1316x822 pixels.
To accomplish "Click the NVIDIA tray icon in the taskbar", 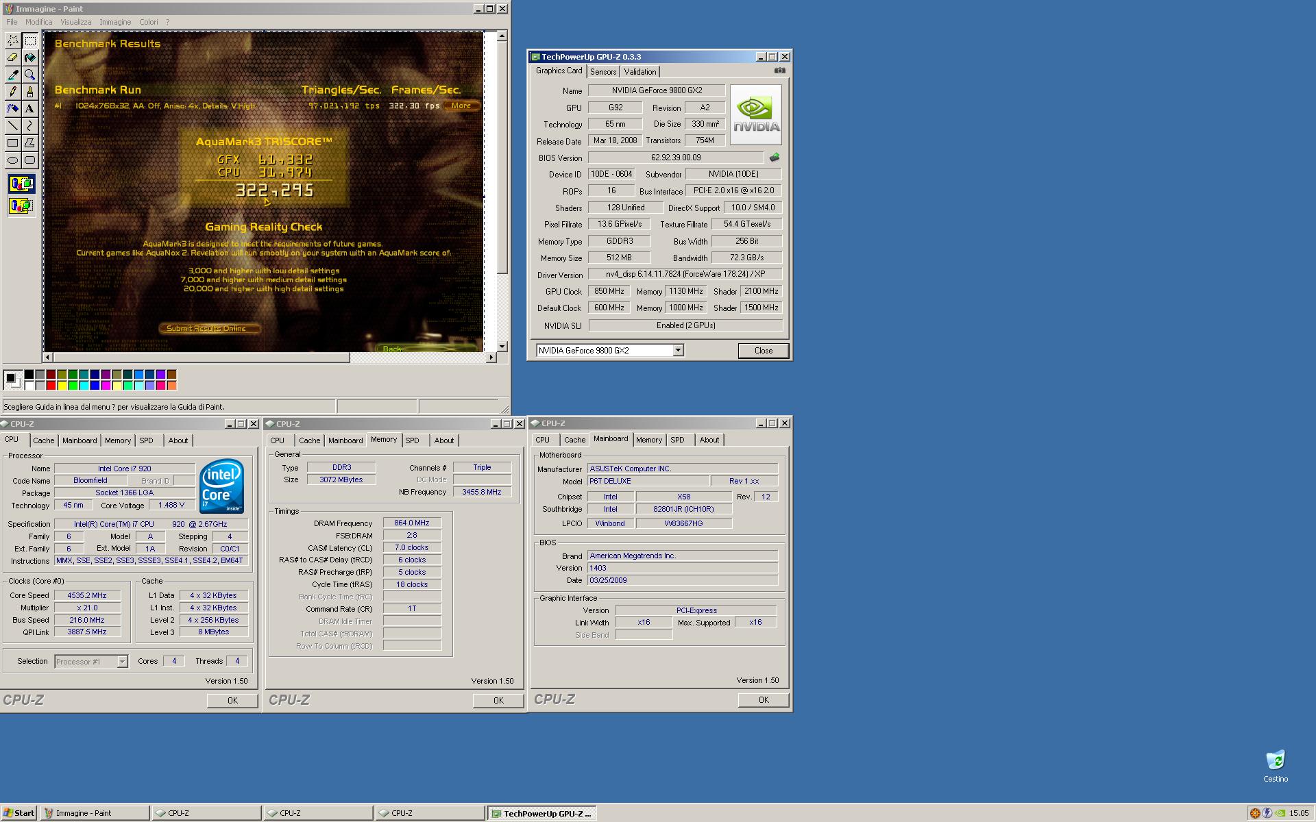I will pos(1280,814).
